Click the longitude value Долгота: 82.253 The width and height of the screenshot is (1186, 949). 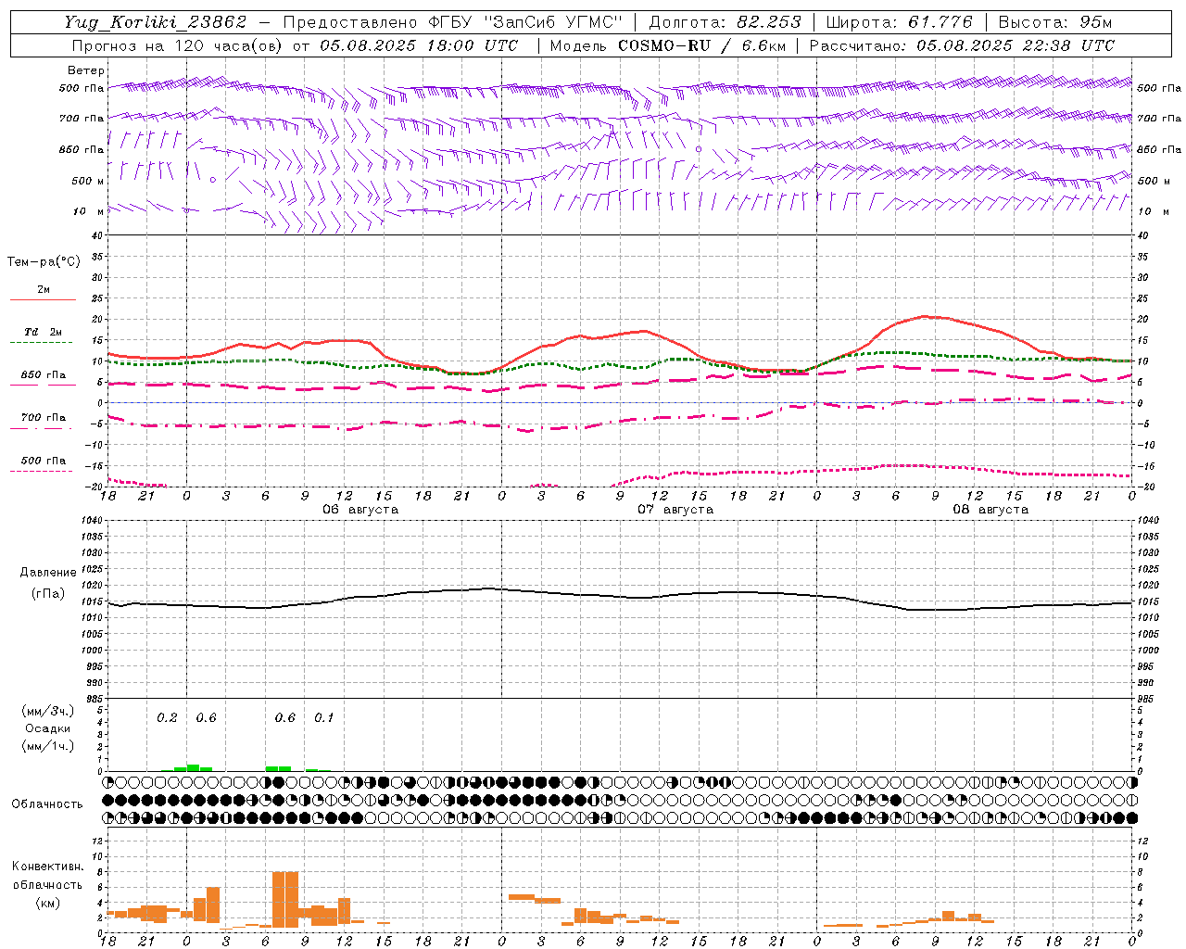726,22
